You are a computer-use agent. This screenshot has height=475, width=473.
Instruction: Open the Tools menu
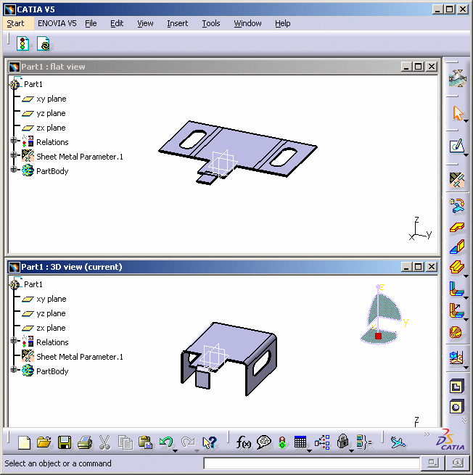[x=210, y=23]
